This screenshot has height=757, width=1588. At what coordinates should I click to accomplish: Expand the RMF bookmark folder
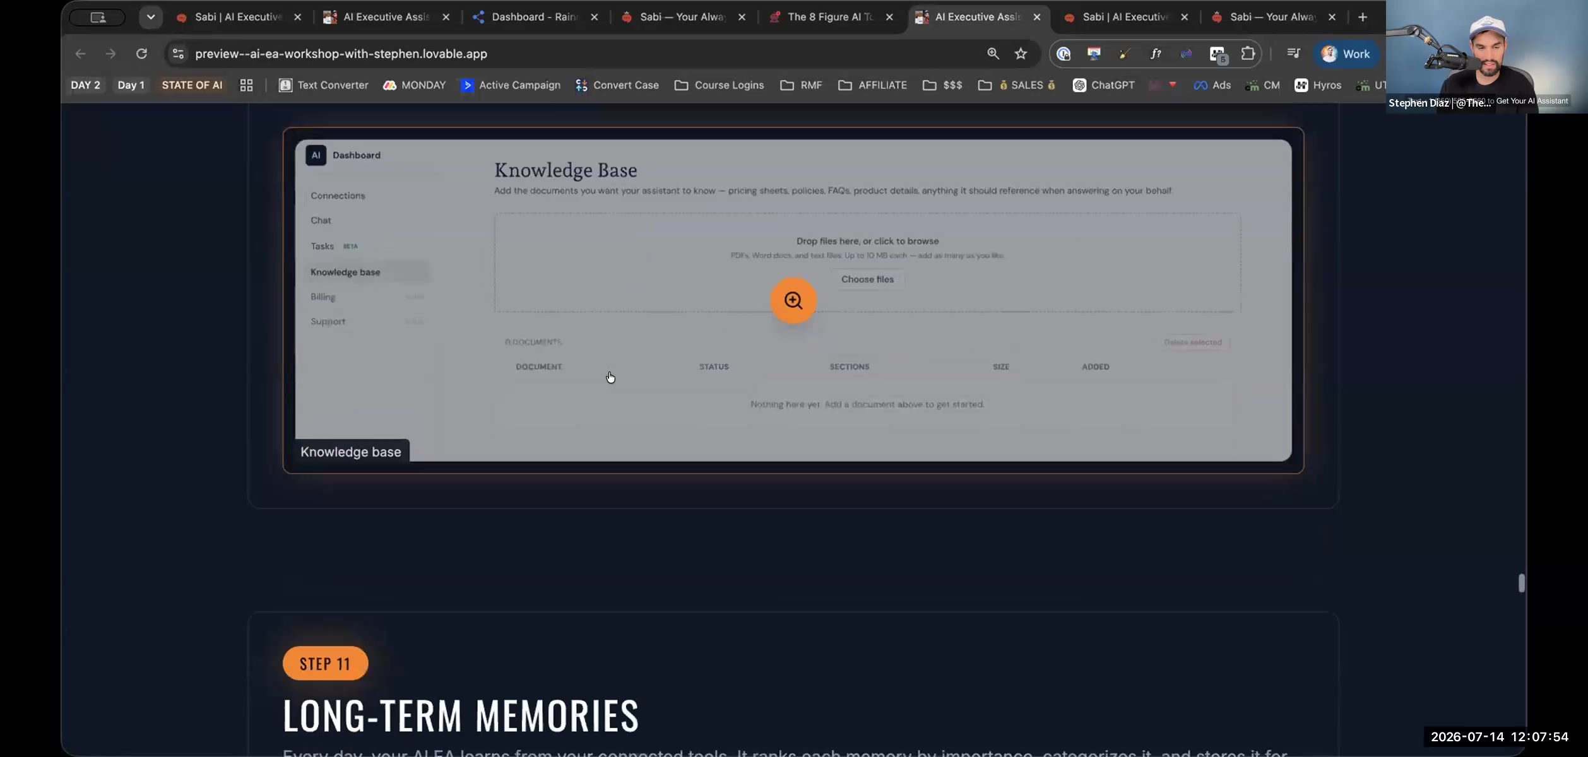[801, 85]
